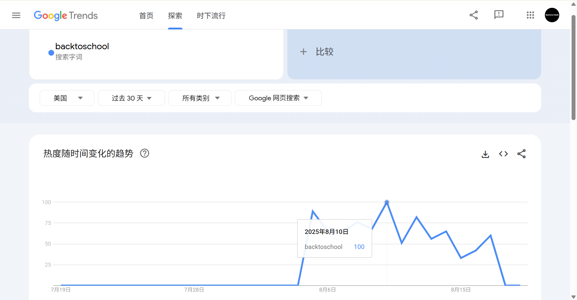This screenshot has width=577, height=300.
Task: Open the 过去 30 天 time range dropdown
Action: tap(131, 98)
